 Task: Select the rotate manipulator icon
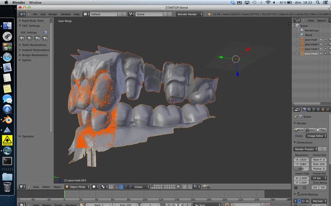pos(126,187)
